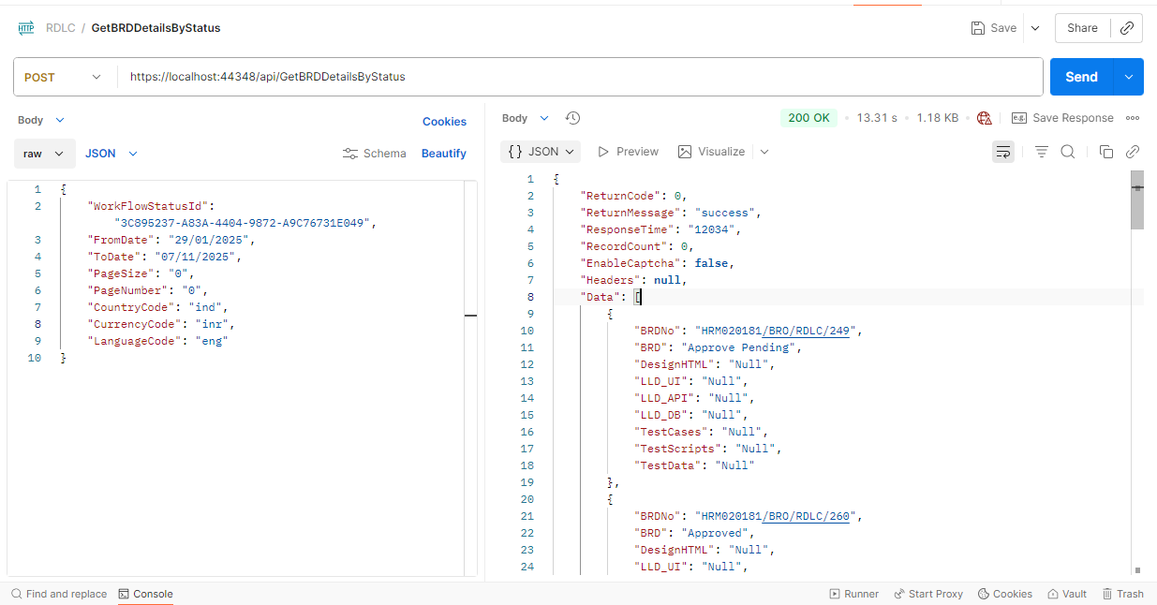Expand the raw body type dropdown

point(43,154)
